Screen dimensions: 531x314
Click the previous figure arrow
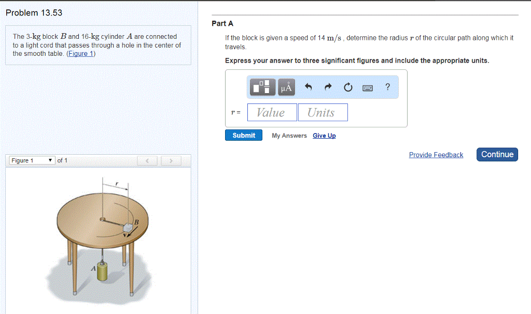[x=147, y=160]
